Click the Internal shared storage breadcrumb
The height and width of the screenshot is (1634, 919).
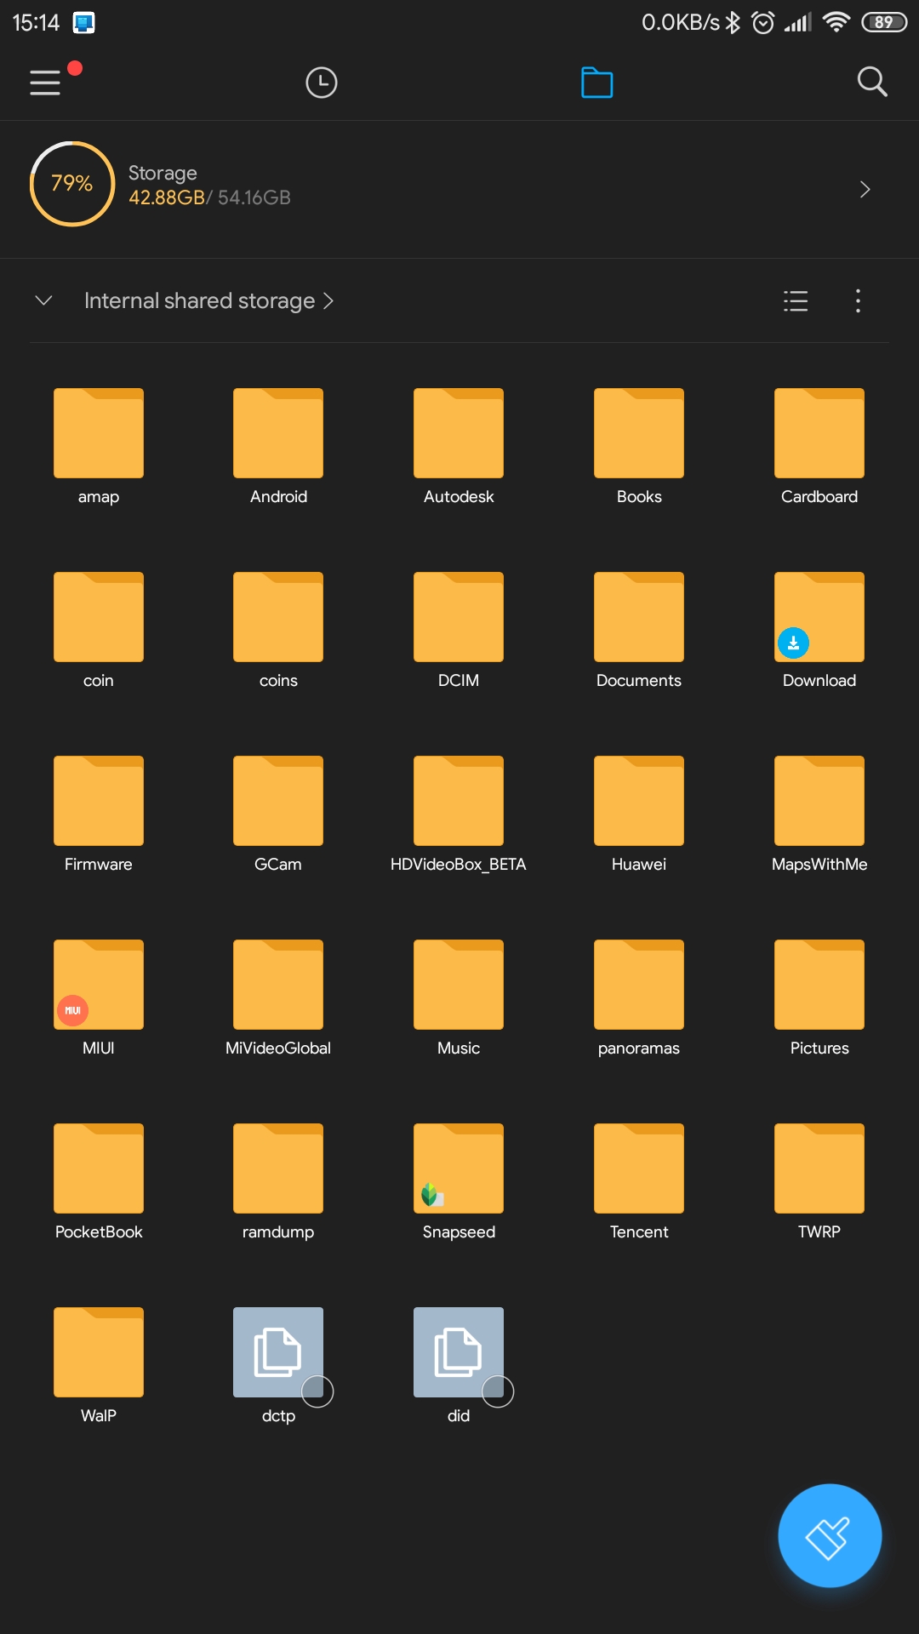click(208, 300)
